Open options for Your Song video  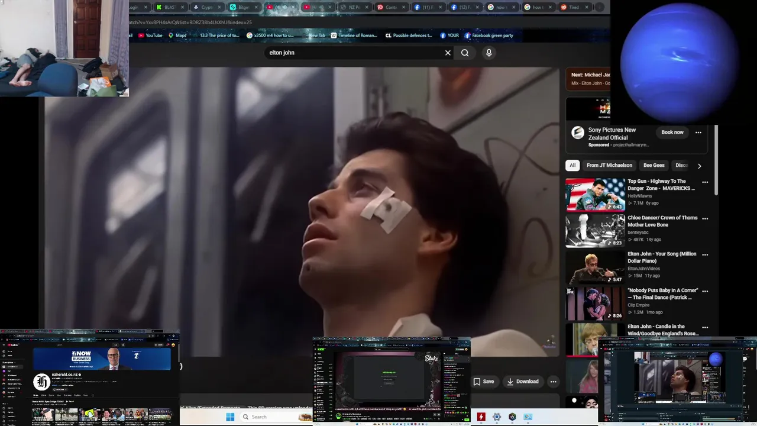pos(705,254)
